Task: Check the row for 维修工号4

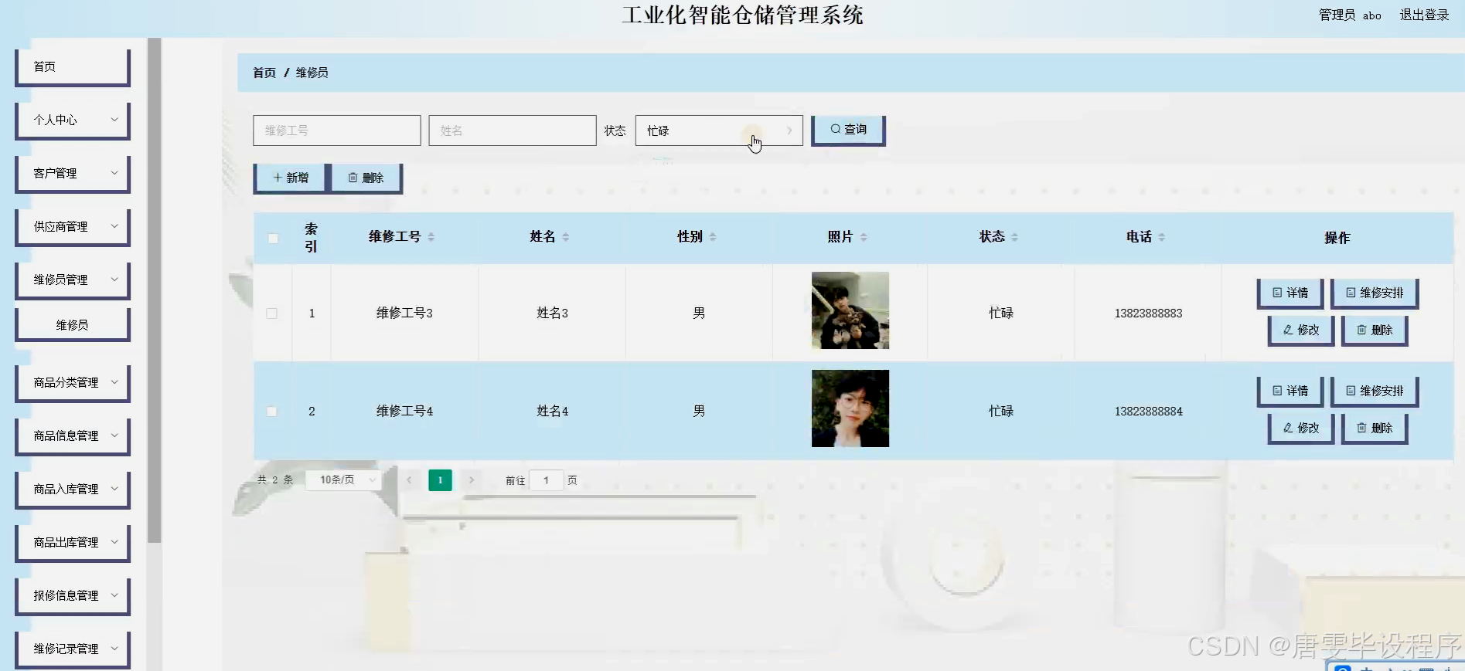Action: (272, 412)
